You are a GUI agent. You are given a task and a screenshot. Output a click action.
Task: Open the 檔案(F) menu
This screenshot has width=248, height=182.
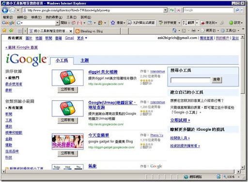coord(8,17)
